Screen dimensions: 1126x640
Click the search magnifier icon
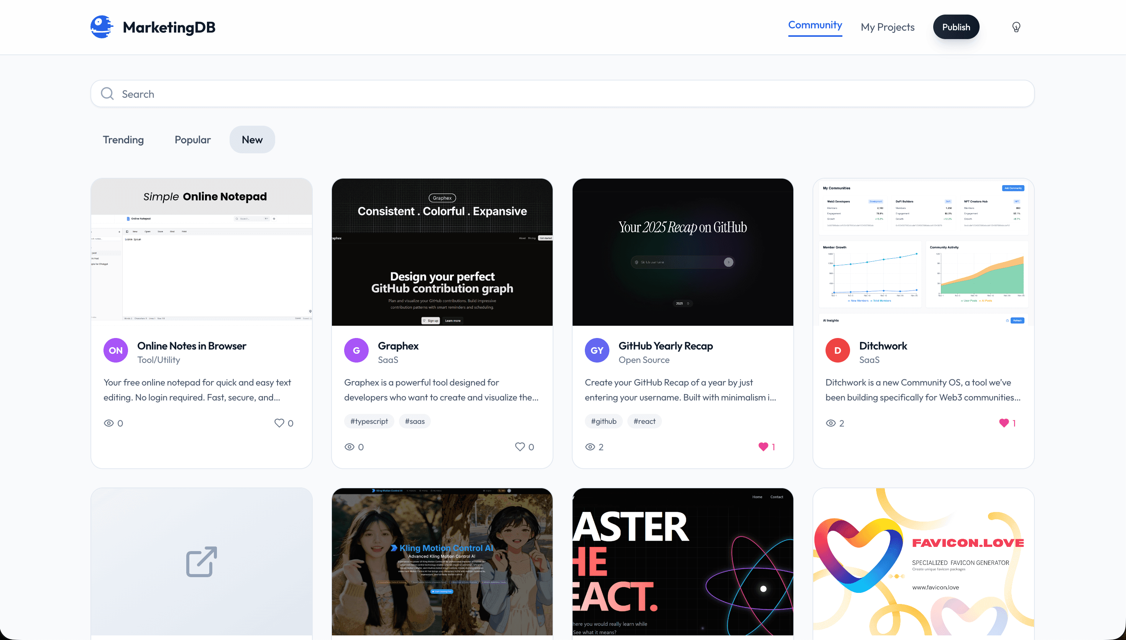click(107, 94)
